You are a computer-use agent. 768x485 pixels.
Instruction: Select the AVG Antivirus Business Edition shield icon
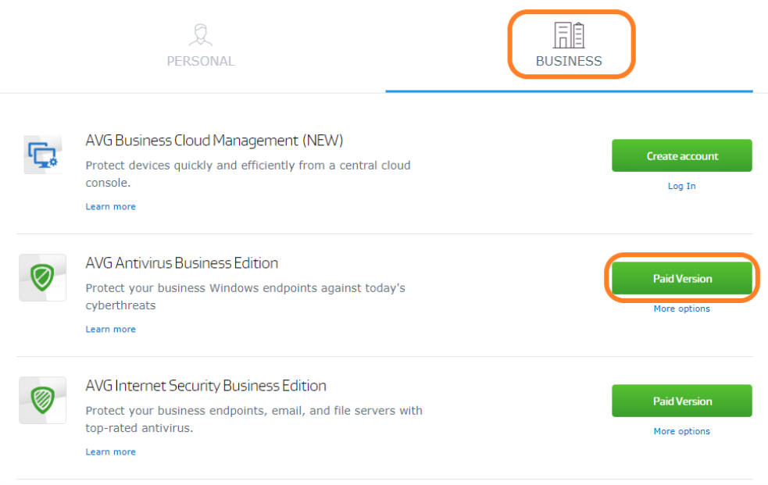[x=42, y=277]
